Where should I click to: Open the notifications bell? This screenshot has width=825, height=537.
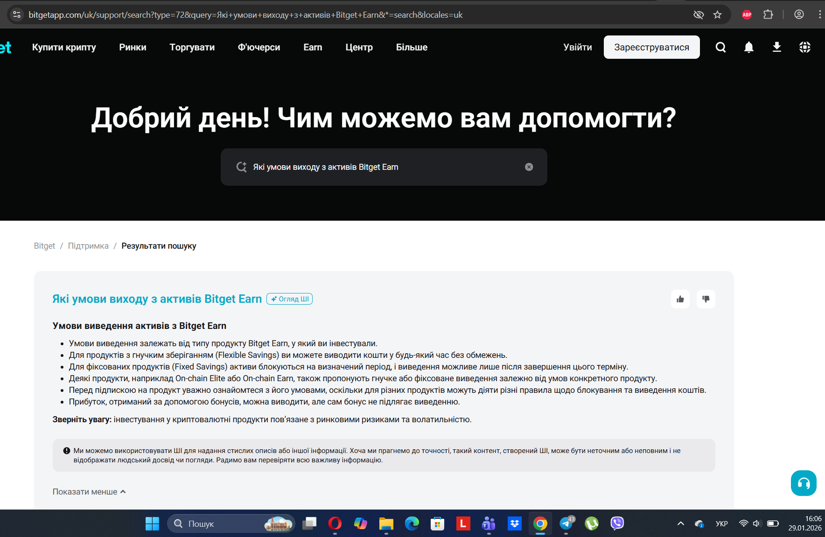tap(749, 47)
